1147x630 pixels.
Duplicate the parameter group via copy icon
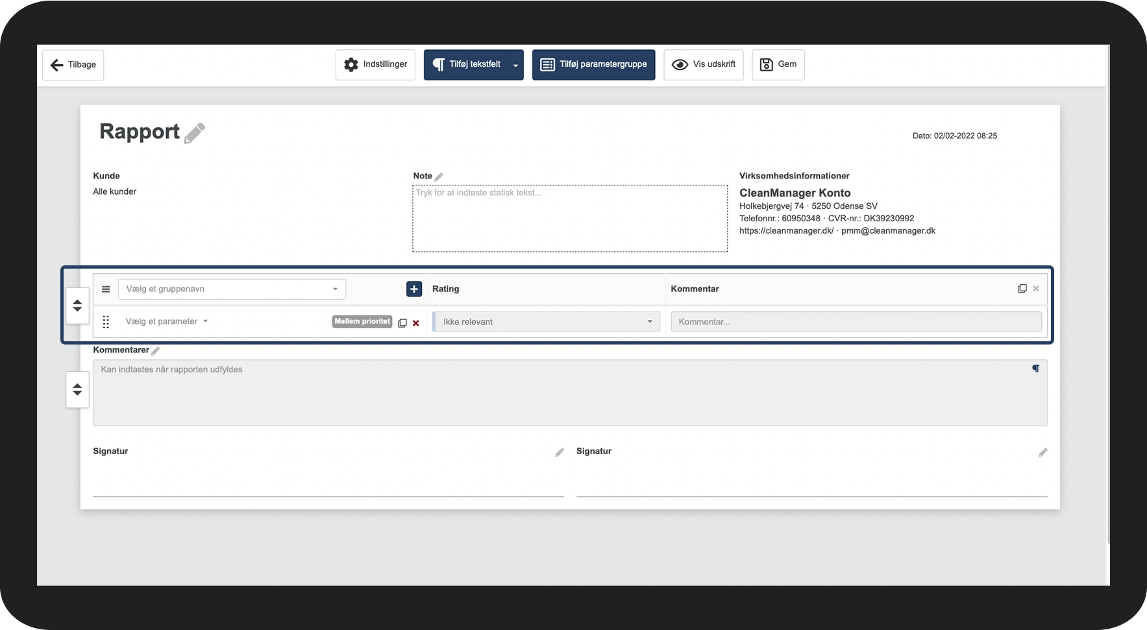(x=1022, y=289)
